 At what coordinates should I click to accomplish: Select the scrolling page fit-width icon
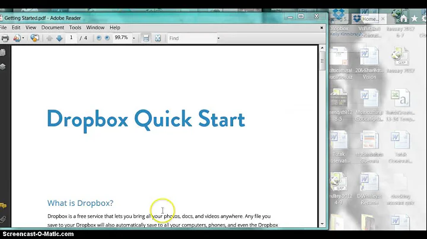146,38
